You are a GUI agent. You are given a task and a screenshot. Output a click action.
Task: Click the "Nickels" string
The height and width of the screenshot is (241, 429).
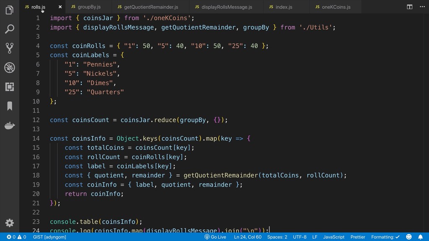[x=100, y=74]
